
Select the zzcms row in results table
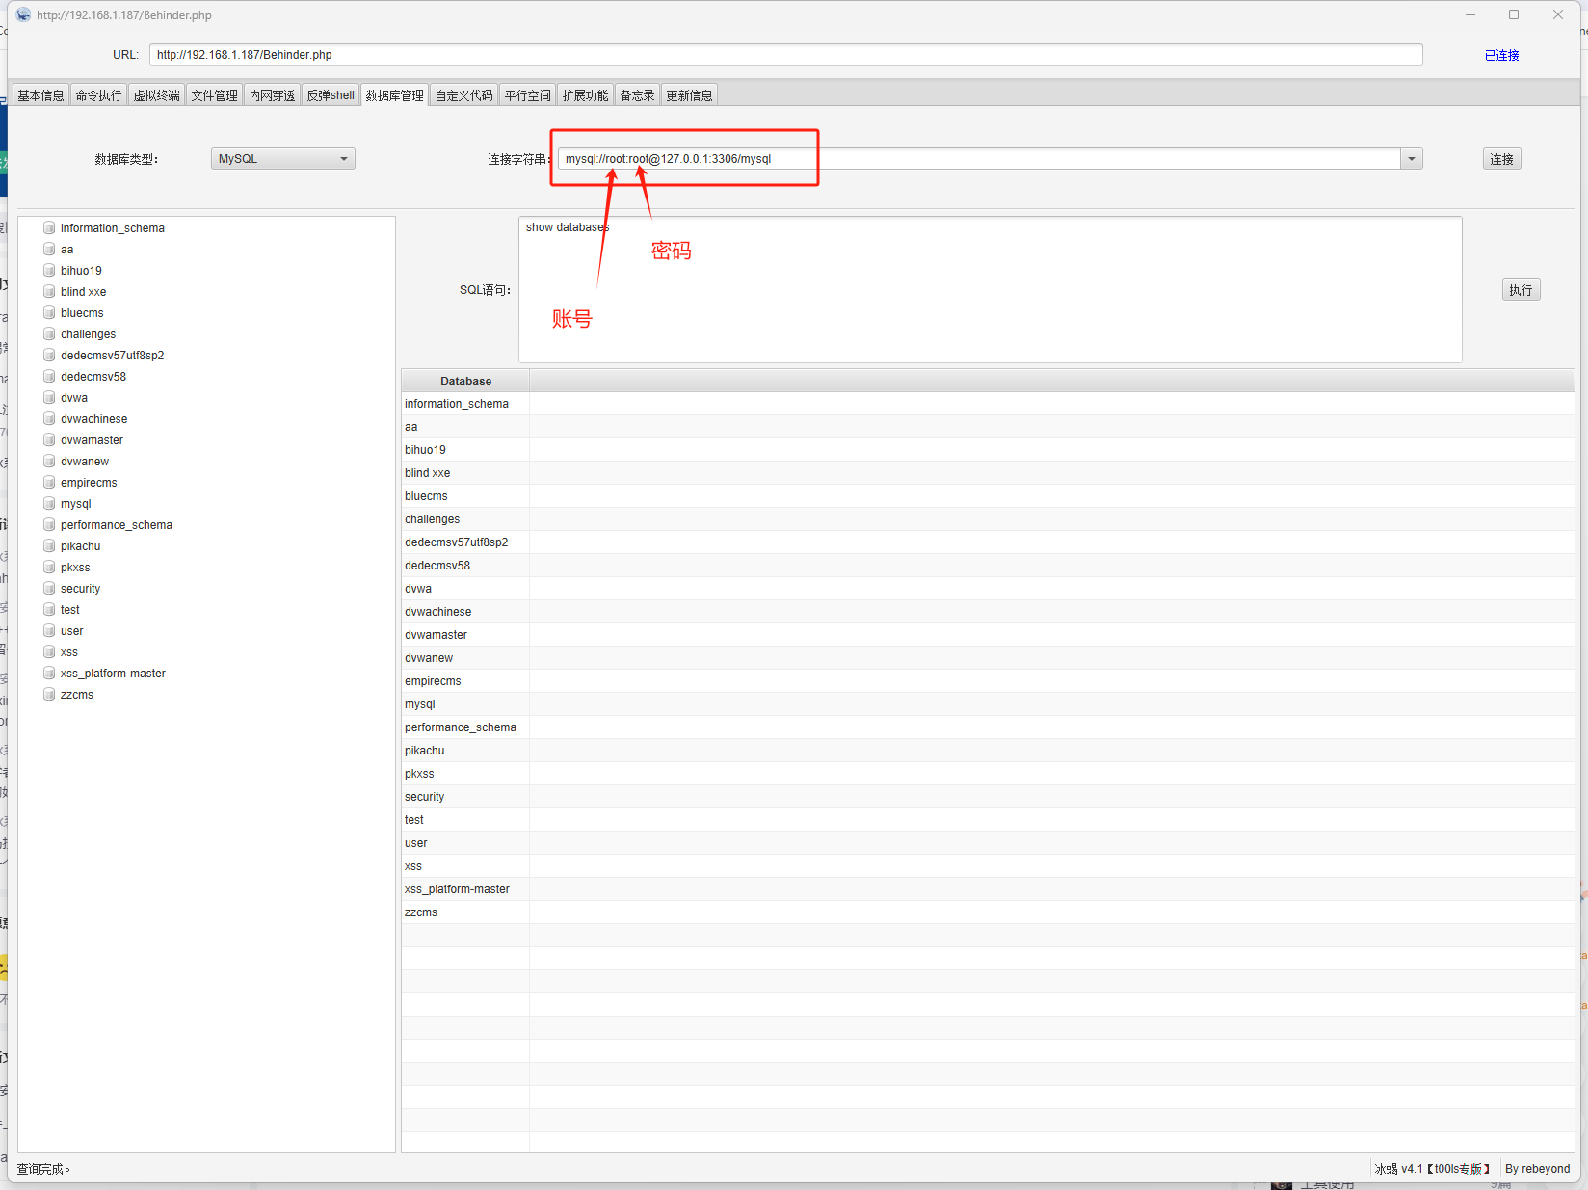(x=988, y=912)
